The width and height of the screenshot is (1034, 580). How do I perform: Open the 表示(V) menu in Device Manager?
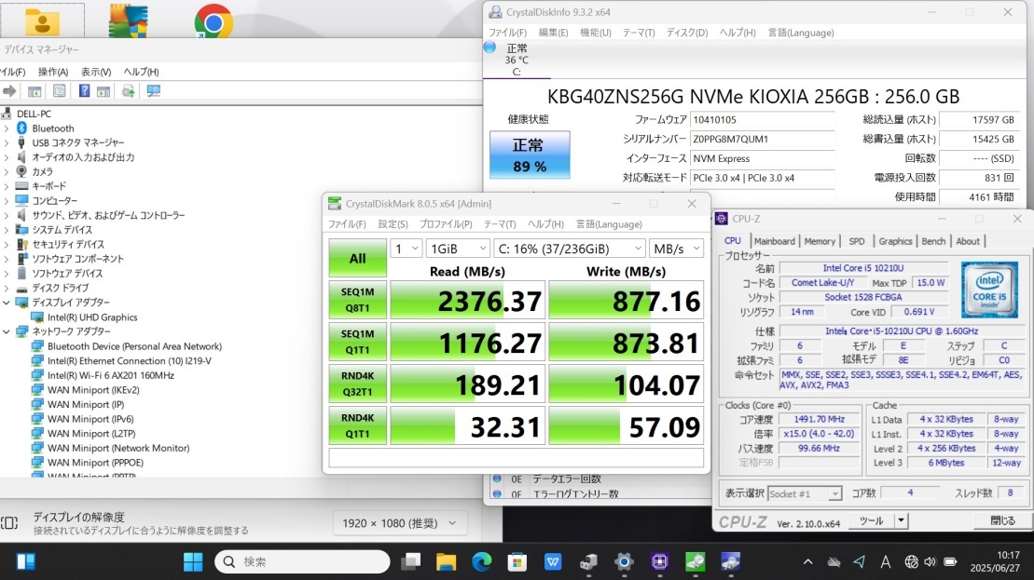coord(96,72)
